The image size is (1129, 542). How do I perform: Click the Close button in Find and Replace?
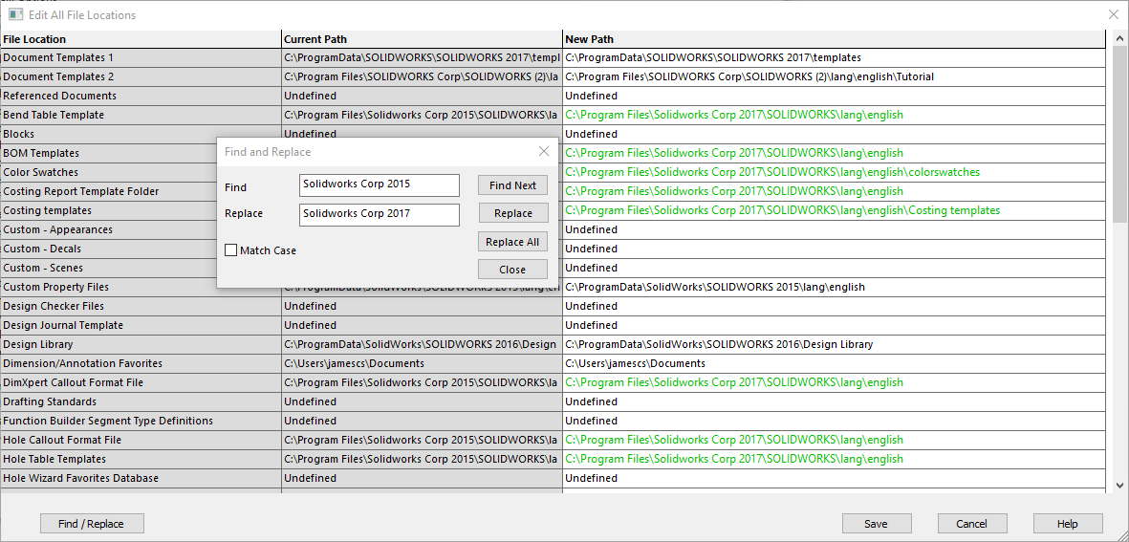(512, 270)
